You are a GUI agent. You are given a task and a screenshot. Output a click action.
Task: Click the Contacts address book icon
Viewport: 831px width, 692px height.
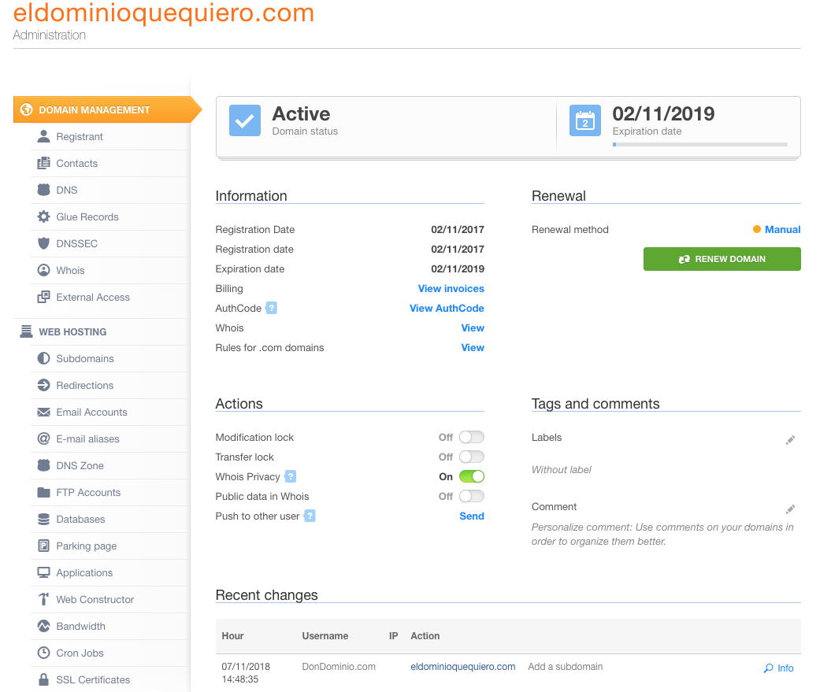tap(43, 163)
